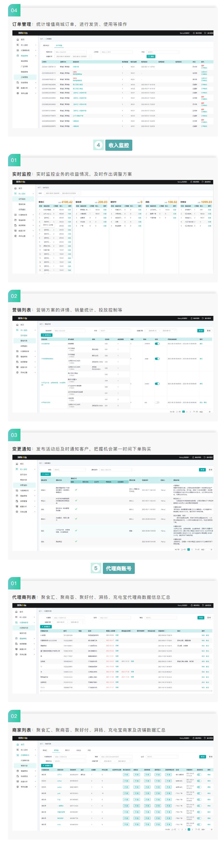Viewport: 224px width, 842px height.
Task: Open 状态 dropdown in 订单管理 filter bar
Action: (x=163, y=52)
